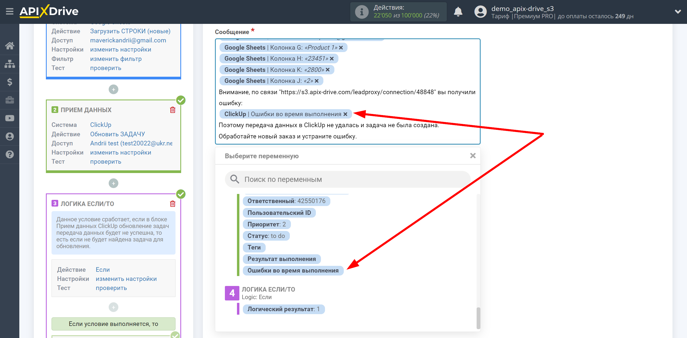The image size is (687, 338).
Task: Remove the Колонка J 2 tag
Action: (x=317, y=81)
